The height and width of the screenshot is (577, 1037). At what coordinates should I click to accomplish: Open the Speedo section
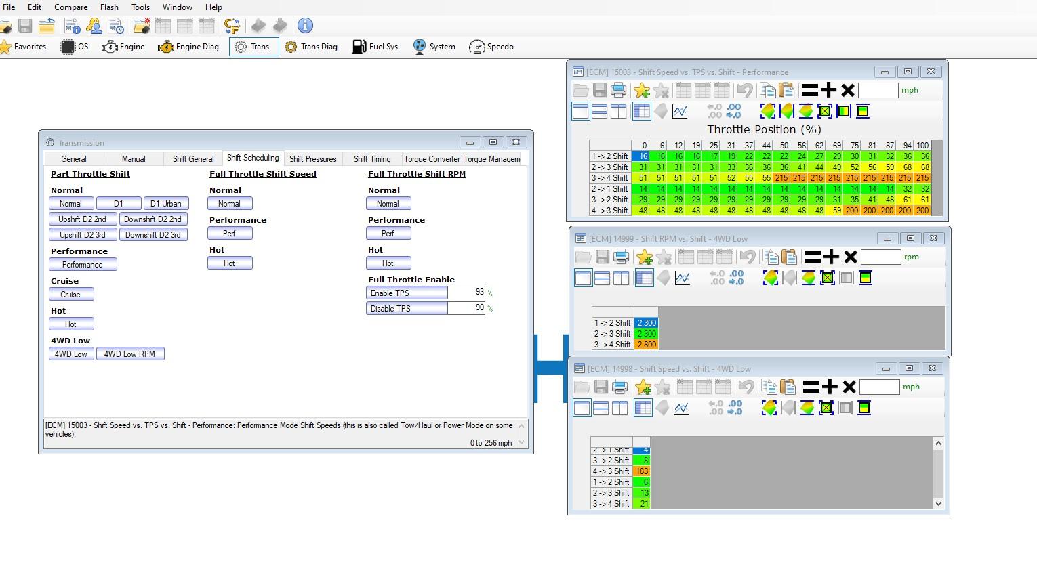point(491,47)
